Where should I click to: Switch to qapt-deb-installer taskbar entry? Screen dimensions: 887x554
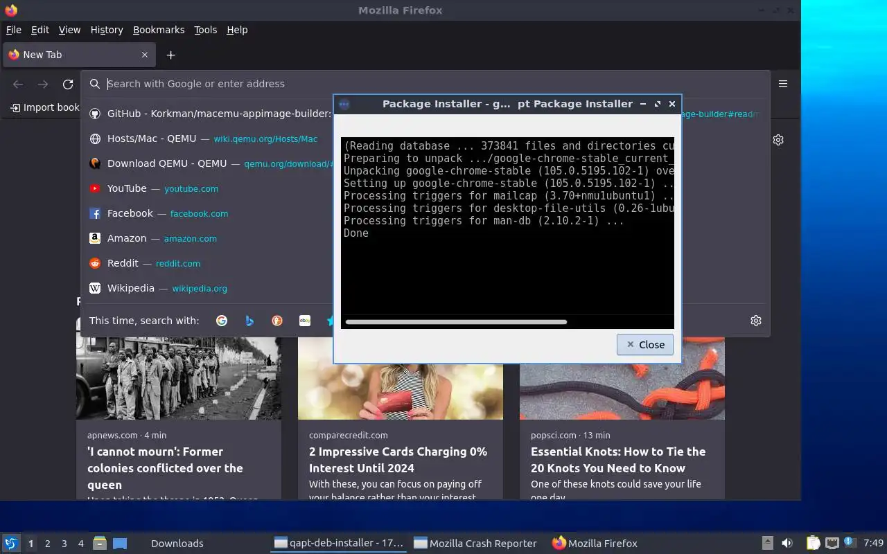339,544
